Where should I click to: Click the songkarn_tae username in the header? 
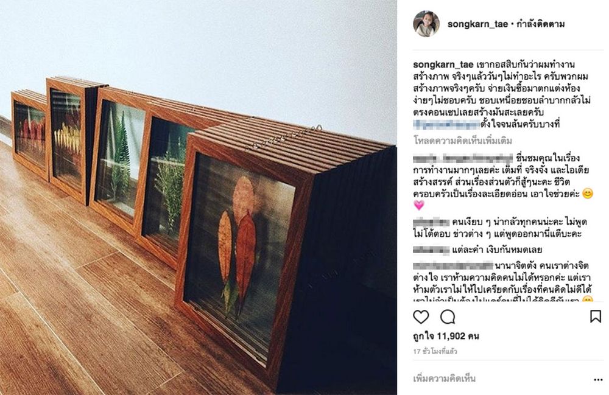[477, 24]
